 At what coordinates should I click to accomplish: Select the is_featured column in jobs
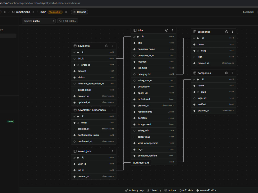pos(154,99)
